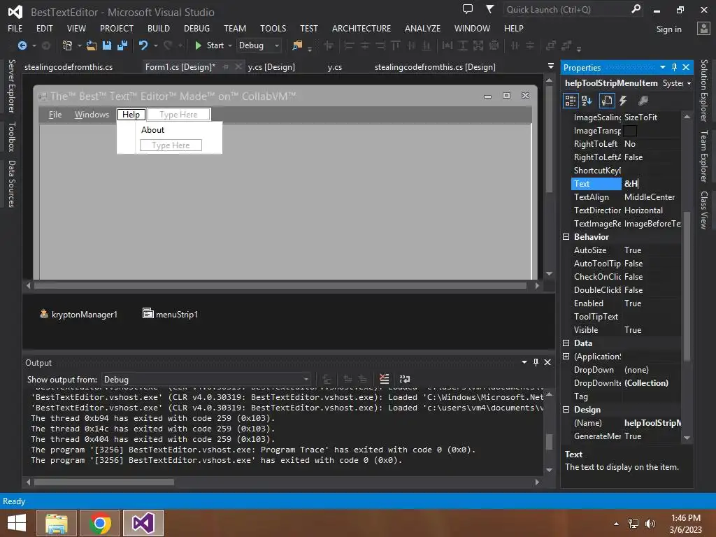
Task: Open Output panel window options arrow
Action: pos(524,362)
